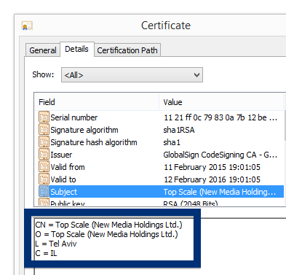286x275 pixels.
Task: Click the sha1RSA value
Action: (x=179, y=130)
